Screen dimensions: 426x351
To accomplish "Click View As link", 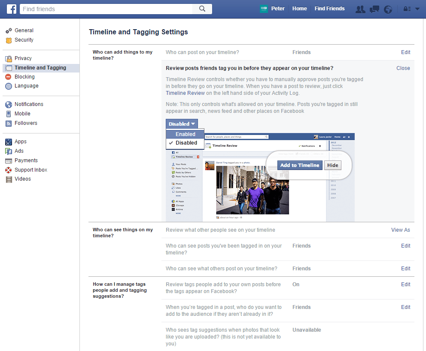I will pos(401,230).
